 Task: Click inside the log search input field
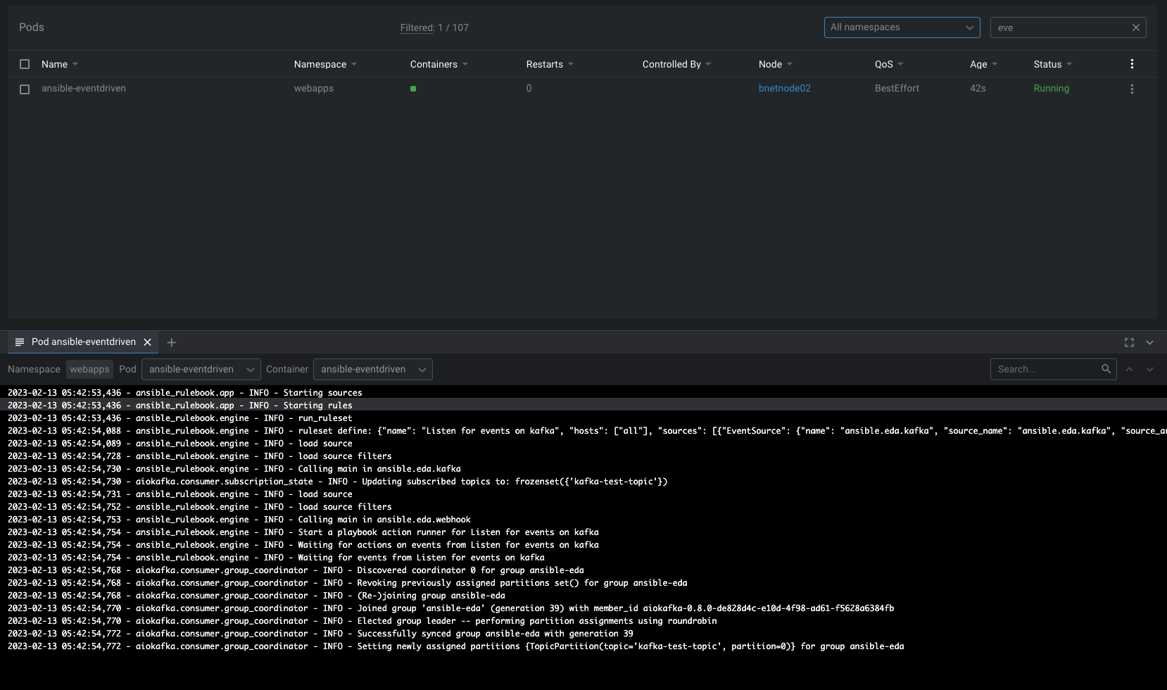click(1042, 368)
